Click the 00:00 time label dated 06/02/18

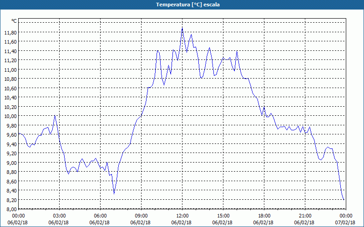[18, 216]
